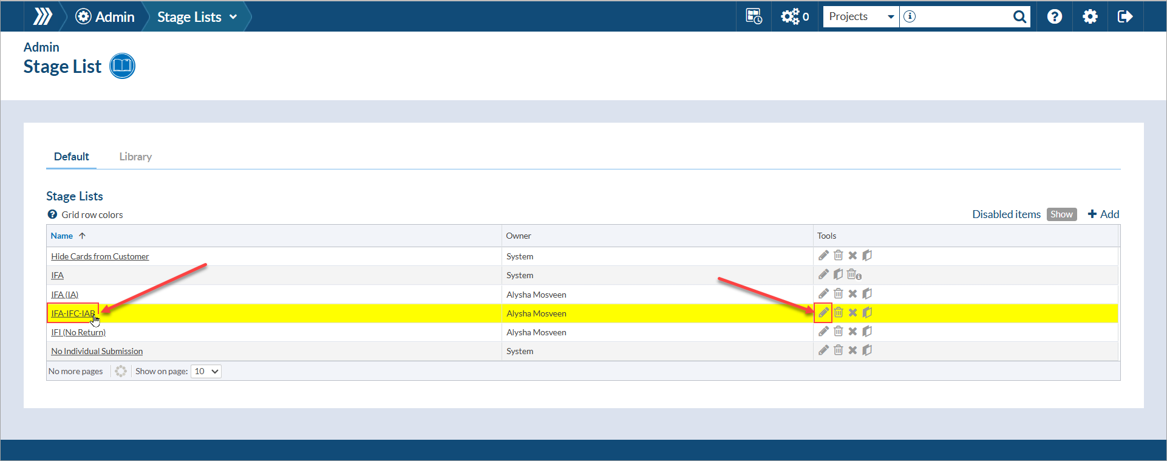Image resolution: width=1167 pixels, height=461 pixels.
Task: Edit the IFA (IA) stage list
Action: click(823, 294)
